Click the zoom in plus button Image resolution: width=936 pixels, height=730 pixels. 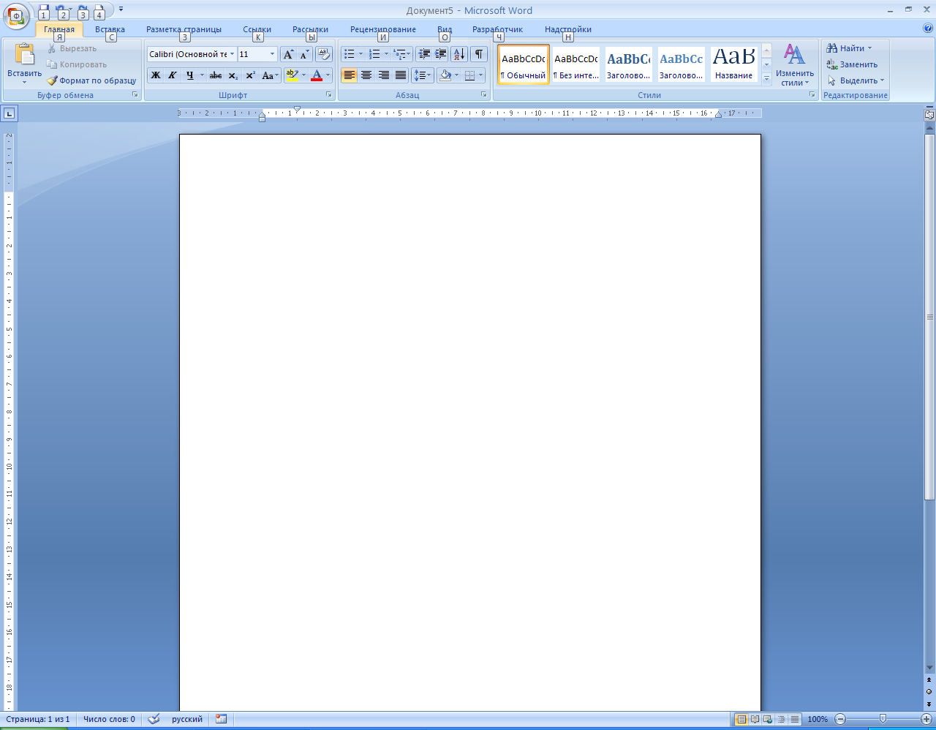pyautogui.click(x=926, y=719)
